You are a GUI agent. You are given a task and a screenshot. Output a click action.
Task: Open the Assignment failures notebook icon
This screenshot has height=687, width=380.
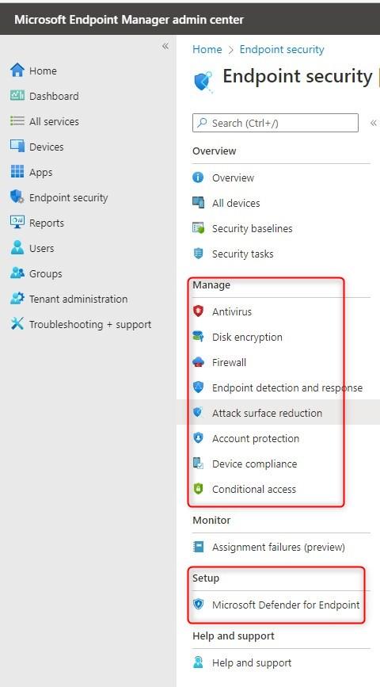(199, 547)
